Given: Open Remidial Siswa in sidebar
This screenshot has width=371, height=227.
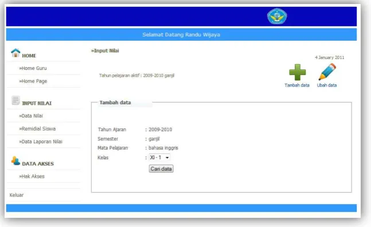Looking at the screenshot, I should click(37, 128).
